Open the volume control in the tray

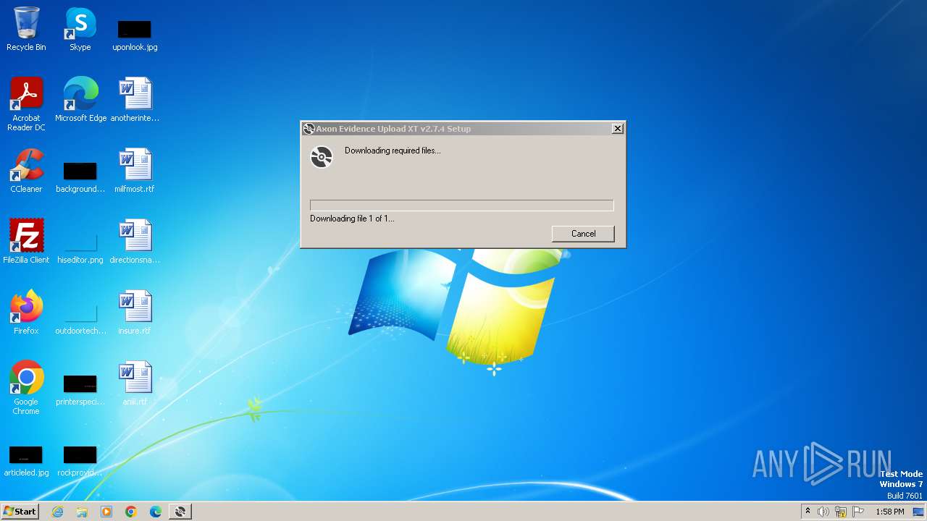click(823, 512)
